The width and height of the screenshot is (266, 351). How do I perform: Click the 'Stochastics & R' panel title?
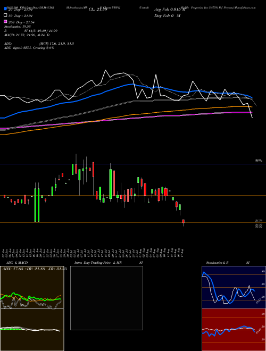218,263
